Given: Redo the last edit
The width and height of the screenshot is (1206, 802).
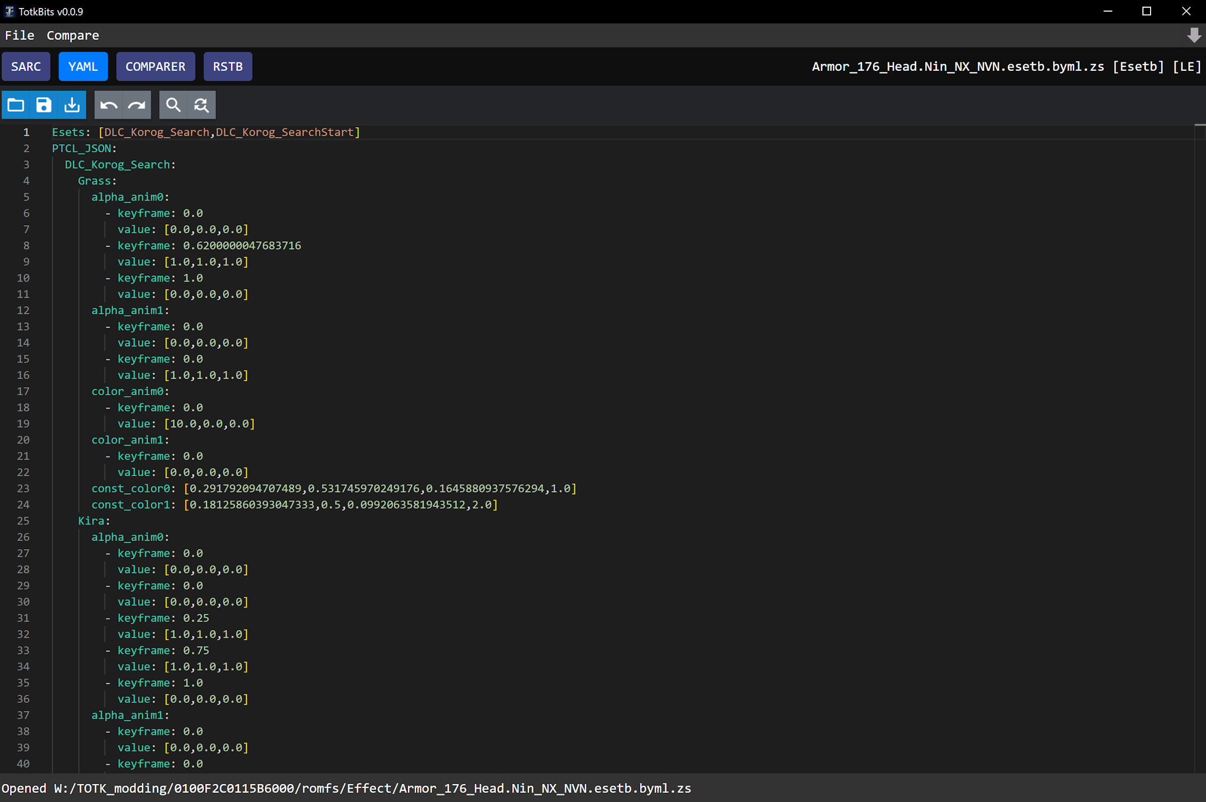Looking at the screenshot, I should [137, 105].
